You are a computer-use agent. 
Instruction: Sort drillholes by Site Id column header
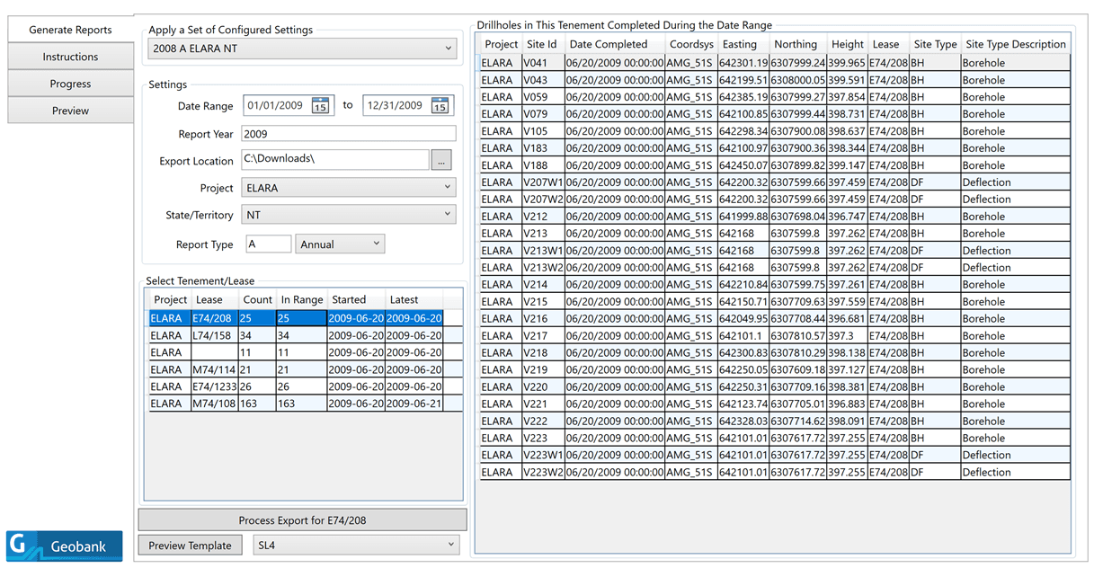point(541,44)
